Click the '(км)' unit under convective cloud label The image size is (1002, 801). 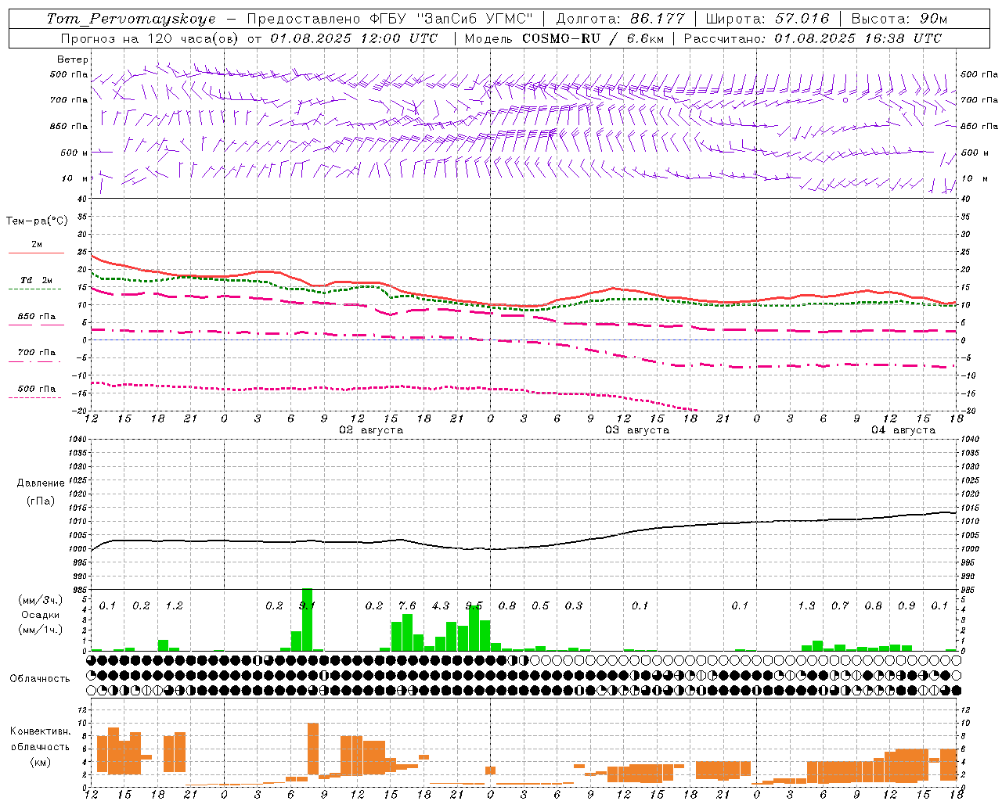pyautogui.click(x=41, y=762)
